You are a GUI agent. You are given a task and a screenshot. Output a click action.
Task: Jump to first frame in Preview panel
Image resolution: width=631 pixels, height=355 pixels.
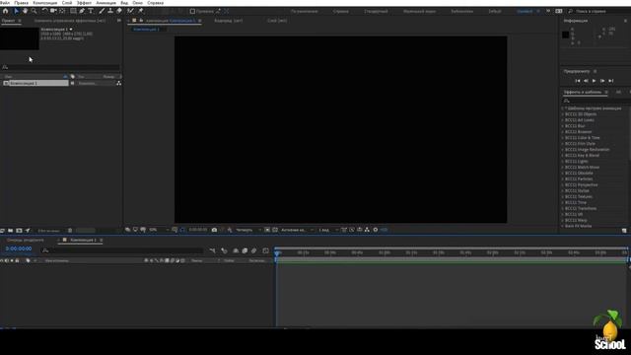point(578,81)
